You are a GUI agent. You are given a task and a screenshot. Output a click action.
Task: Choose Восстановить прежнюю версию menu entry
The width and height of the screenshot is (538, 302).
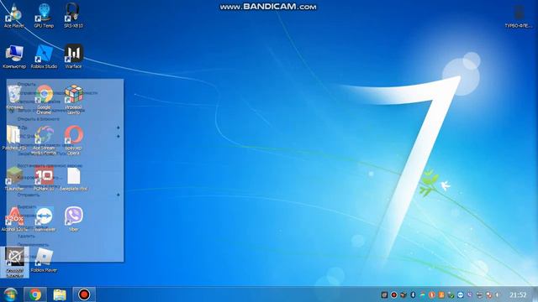(50, 165)
